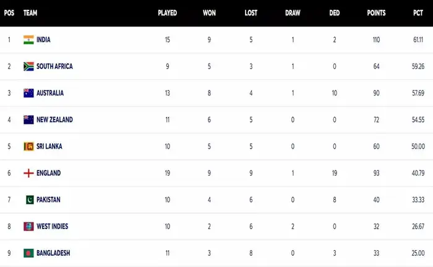Click the Australia flag icon
This screenshot has width=433, height=267.
pos(28,93)
